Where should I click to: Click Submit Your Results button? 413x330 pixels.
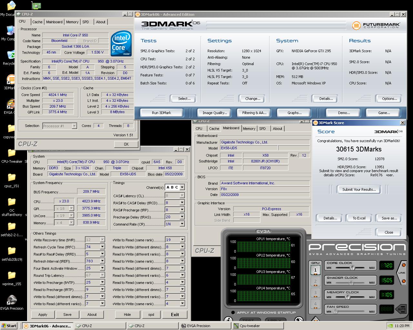[x=359, y=189]
